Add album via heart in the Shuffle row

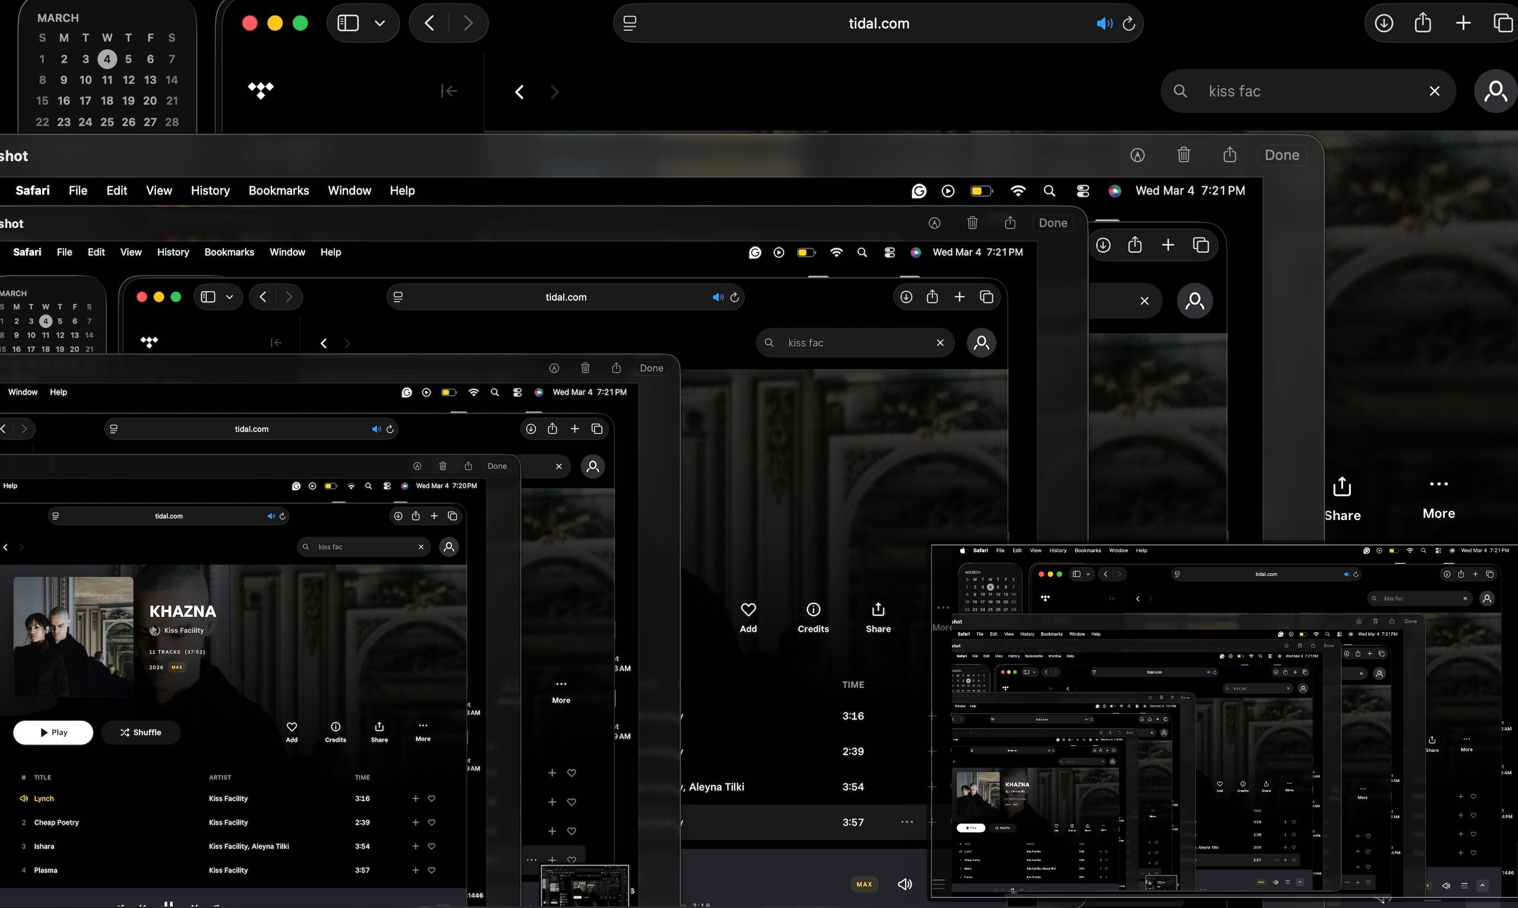292,732
